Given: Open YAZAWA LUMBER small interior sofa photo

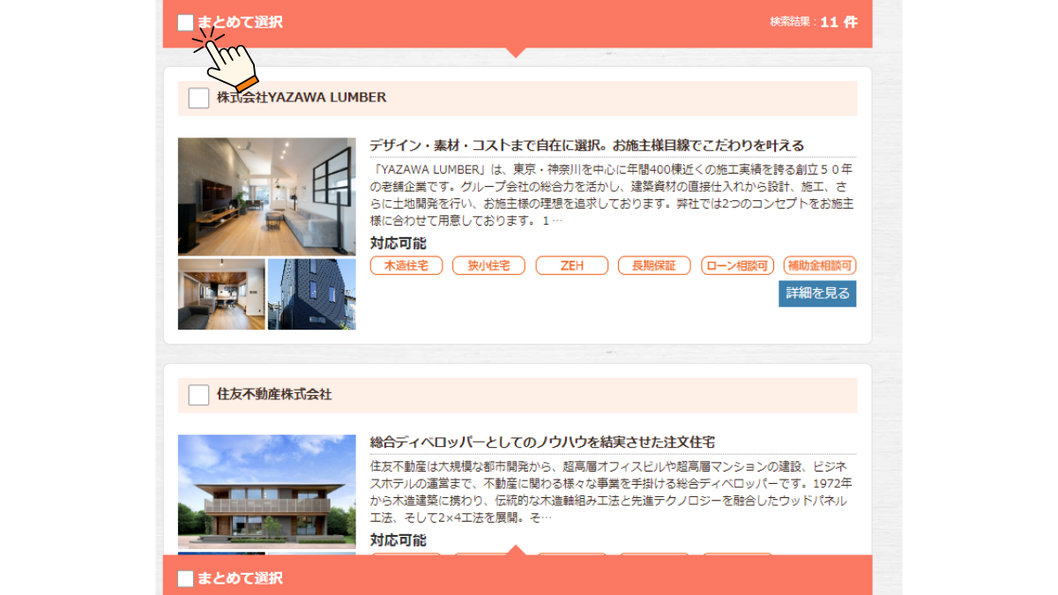Looking at the screenshot, I should click(221, 294).
